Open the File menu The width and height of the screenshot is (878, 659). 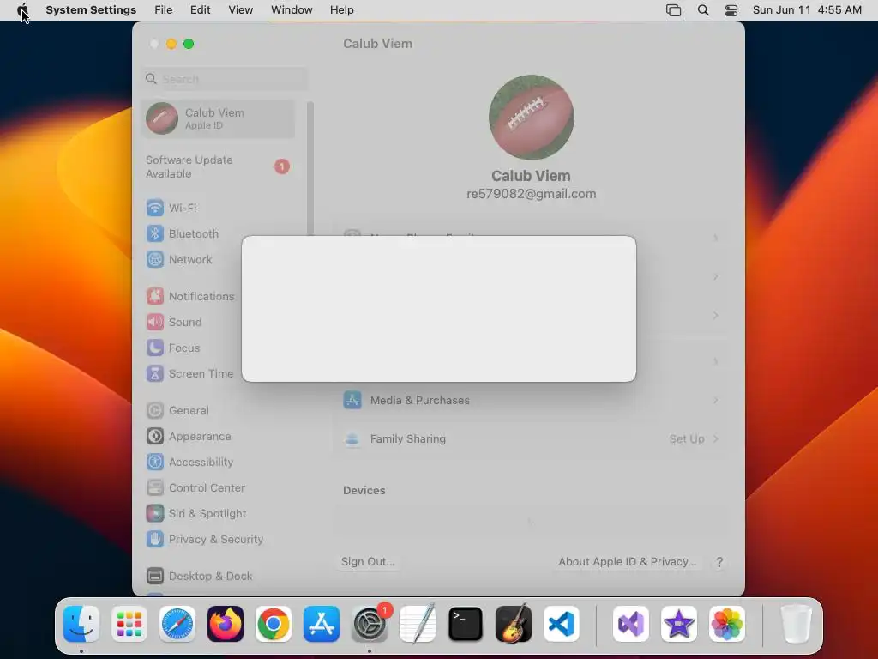(164, 10)
